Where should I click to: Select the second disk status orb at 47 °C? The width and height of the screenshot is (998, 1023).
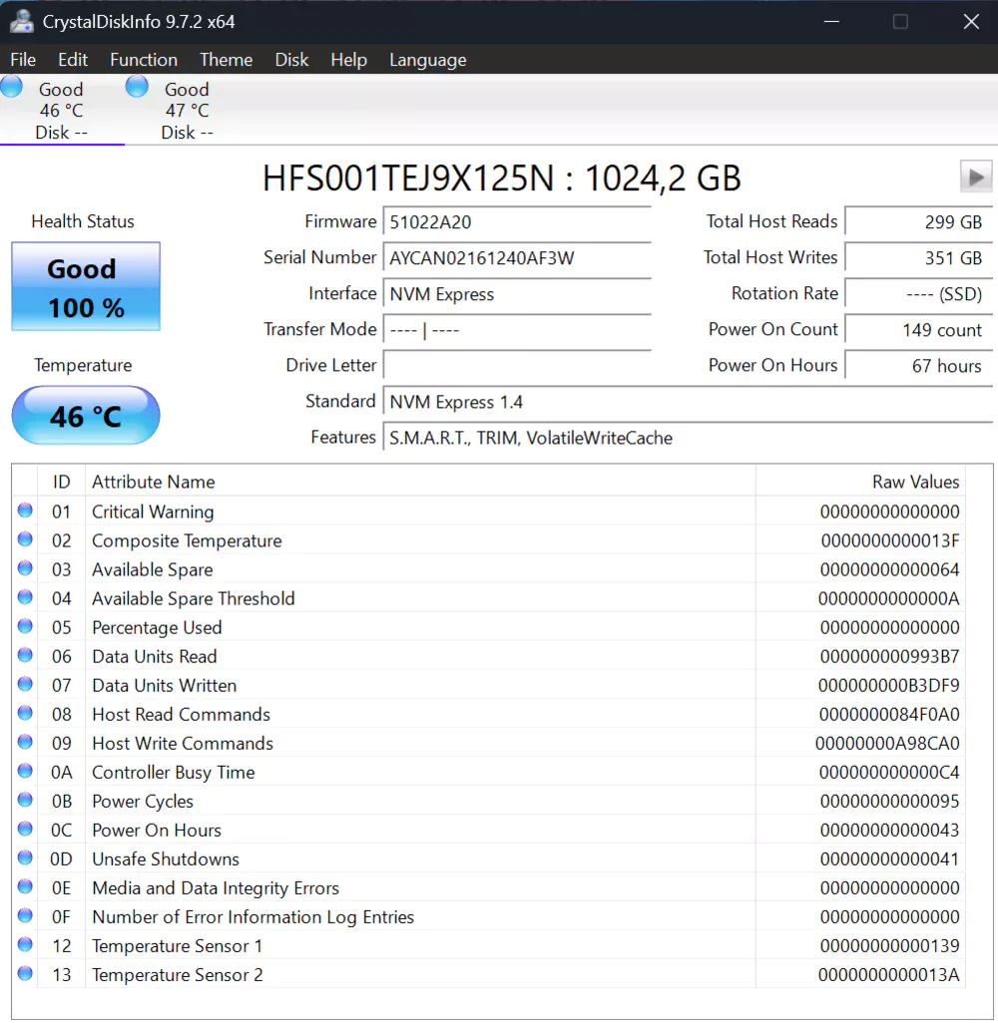coord(137,87)
